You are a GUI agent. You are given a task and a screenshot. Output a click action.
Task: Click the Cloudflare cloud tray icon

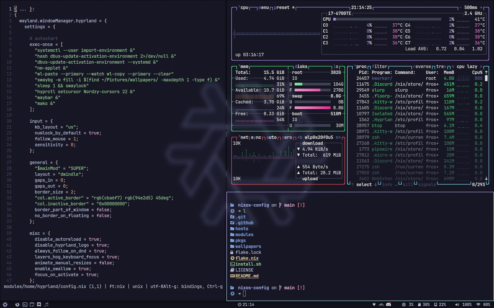tap(381, 304)
